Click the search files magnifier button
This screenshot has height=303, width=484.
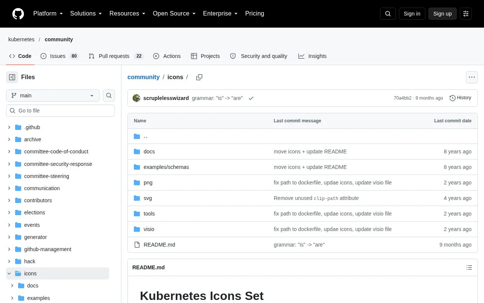[109, 95]
